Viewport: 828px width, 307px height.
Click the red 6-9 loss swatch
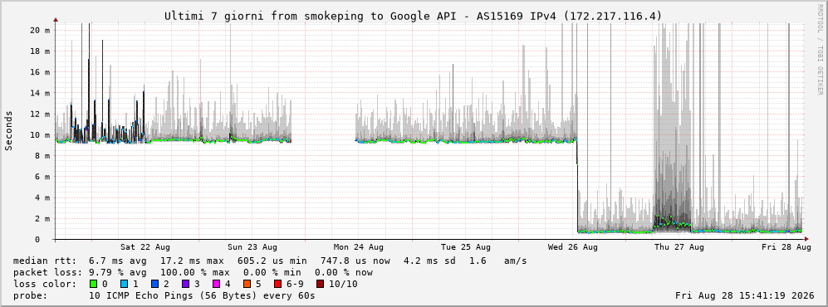tap(278, 284)
